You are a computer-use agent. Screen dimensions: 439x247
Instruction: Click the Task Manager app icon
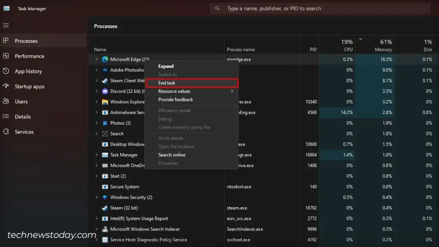click(x=6, y=9)
